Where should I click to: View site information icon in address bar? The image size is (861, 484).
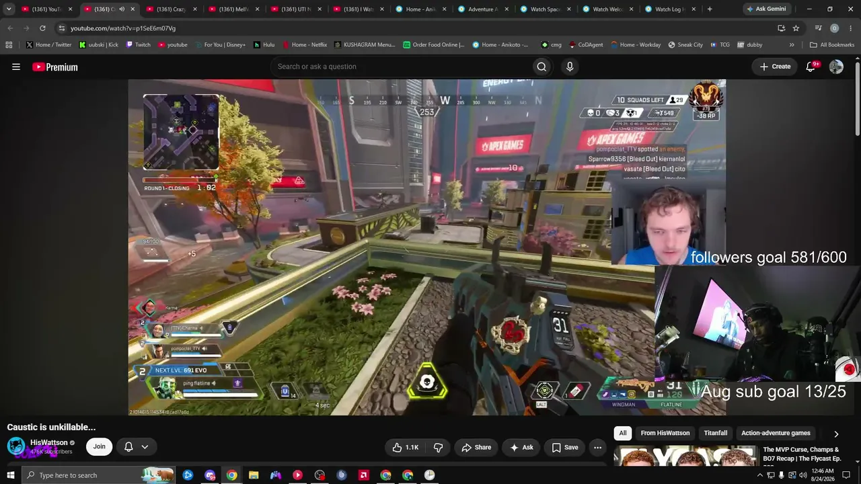tap(61, 28)
